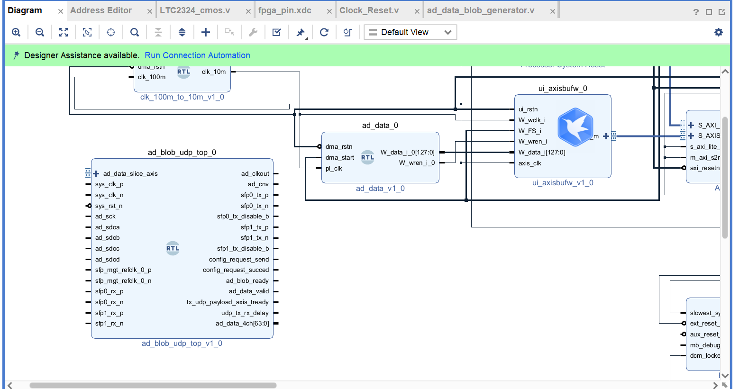Maximize the diagram panel

[x=709, y=12]
